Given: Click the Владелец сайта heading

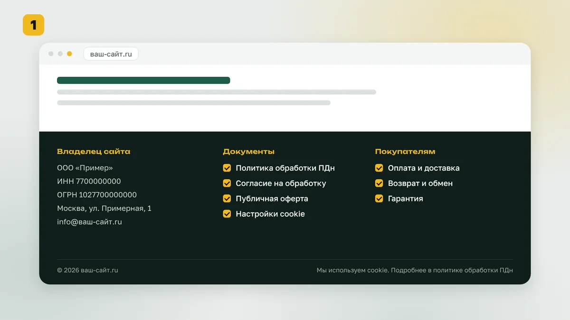Looking at the screenshot, I should (x=94, y=152).
